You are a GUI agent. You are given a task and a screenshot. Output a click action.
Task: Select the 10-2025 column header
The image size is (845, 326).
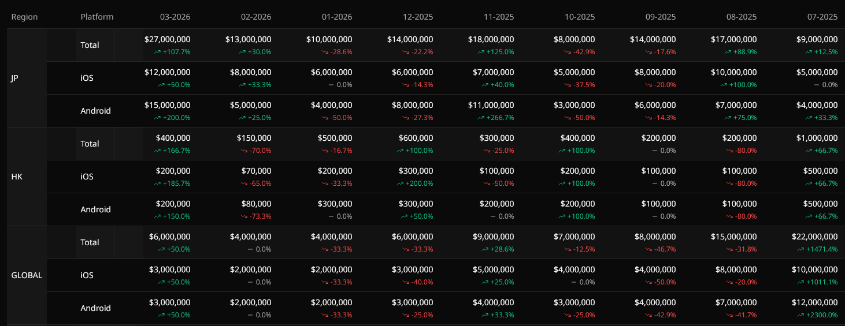(580, 17)
